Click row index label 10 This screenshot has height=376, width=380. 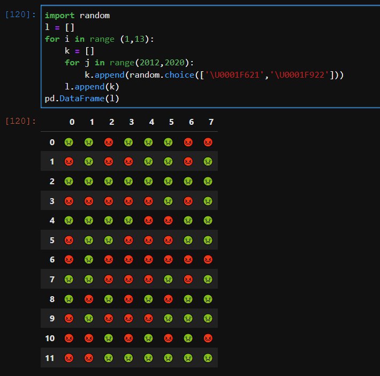(50, 339)
